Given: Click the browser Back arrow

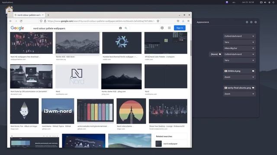Looking at the screenshot, I should point(10,21).
